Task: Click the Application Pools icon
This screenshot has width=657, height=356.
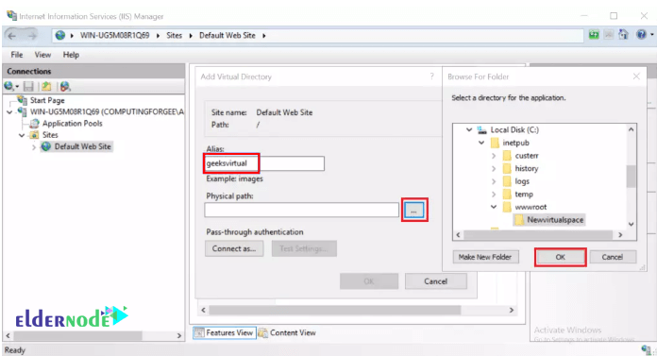Action: pos(35,124)
